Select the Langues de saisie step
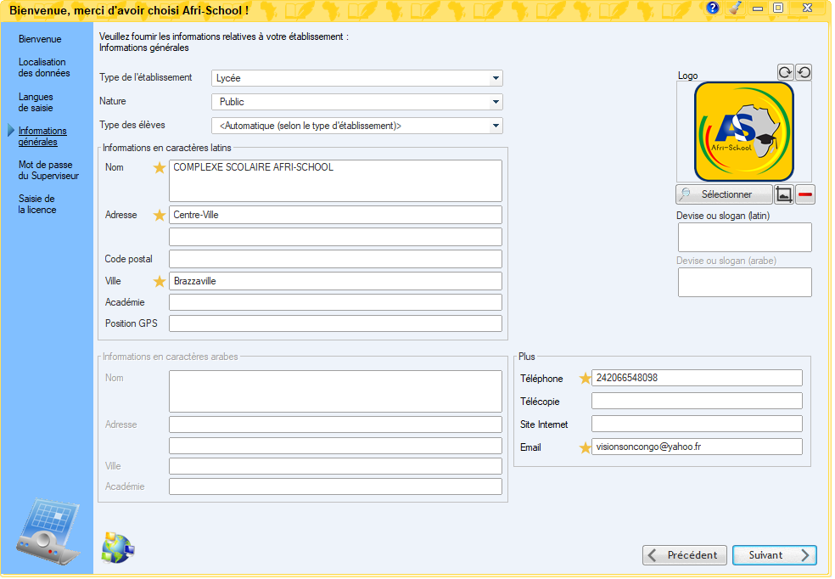Viewport: 835px width, 579px height. point(36,102)
